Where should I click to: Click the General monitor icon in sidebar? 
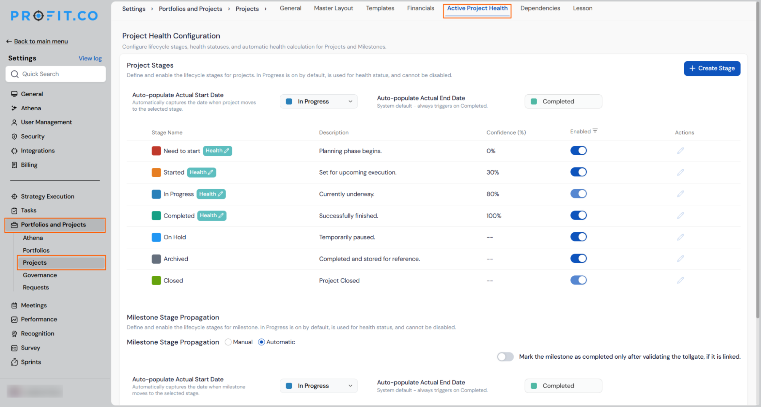14,94
